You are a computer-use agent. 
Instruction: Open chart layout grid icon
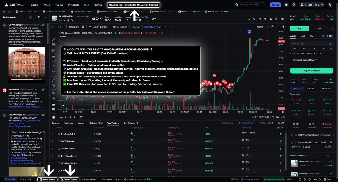click(83, 27)
